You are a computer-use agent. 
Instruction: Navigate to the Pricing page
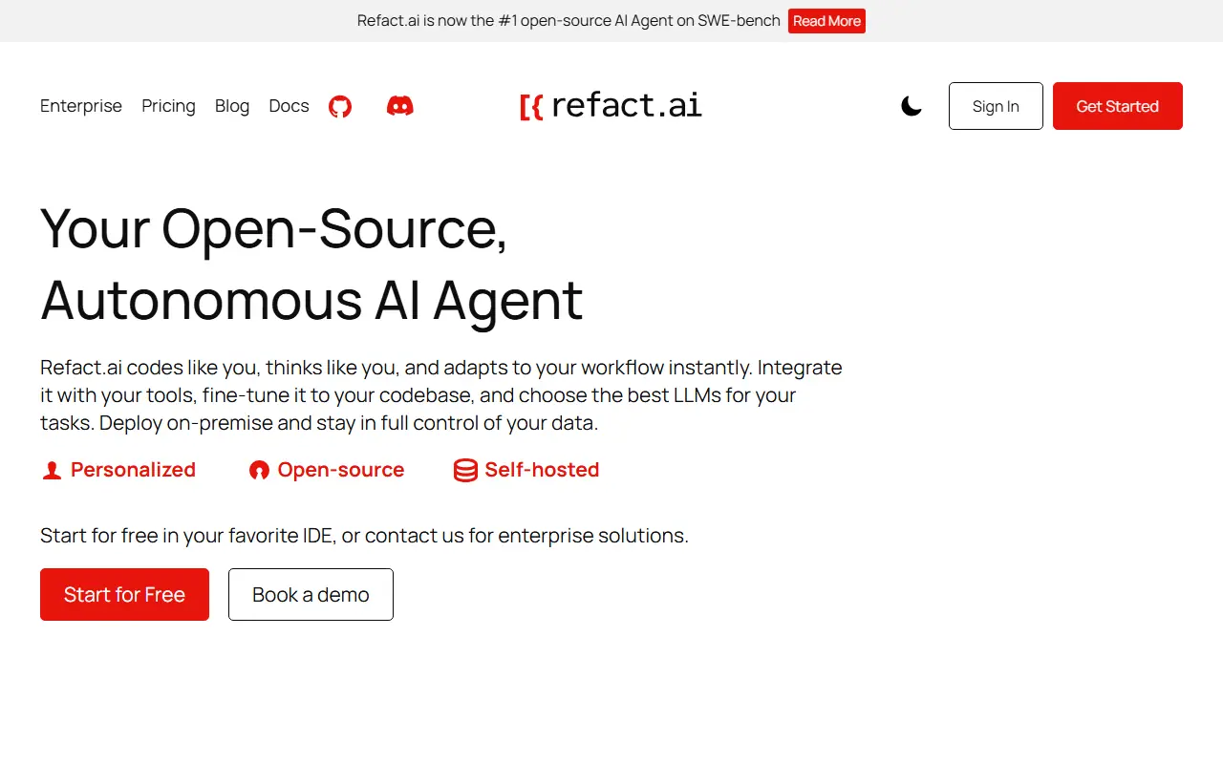coord(168,106)
